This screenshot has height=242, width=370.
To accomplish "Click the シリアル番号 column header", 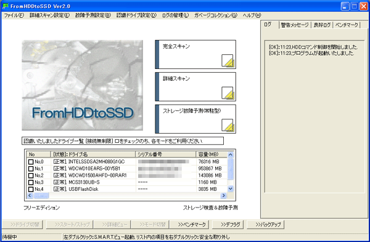I will pyautogui.click(x=166, y=155).
